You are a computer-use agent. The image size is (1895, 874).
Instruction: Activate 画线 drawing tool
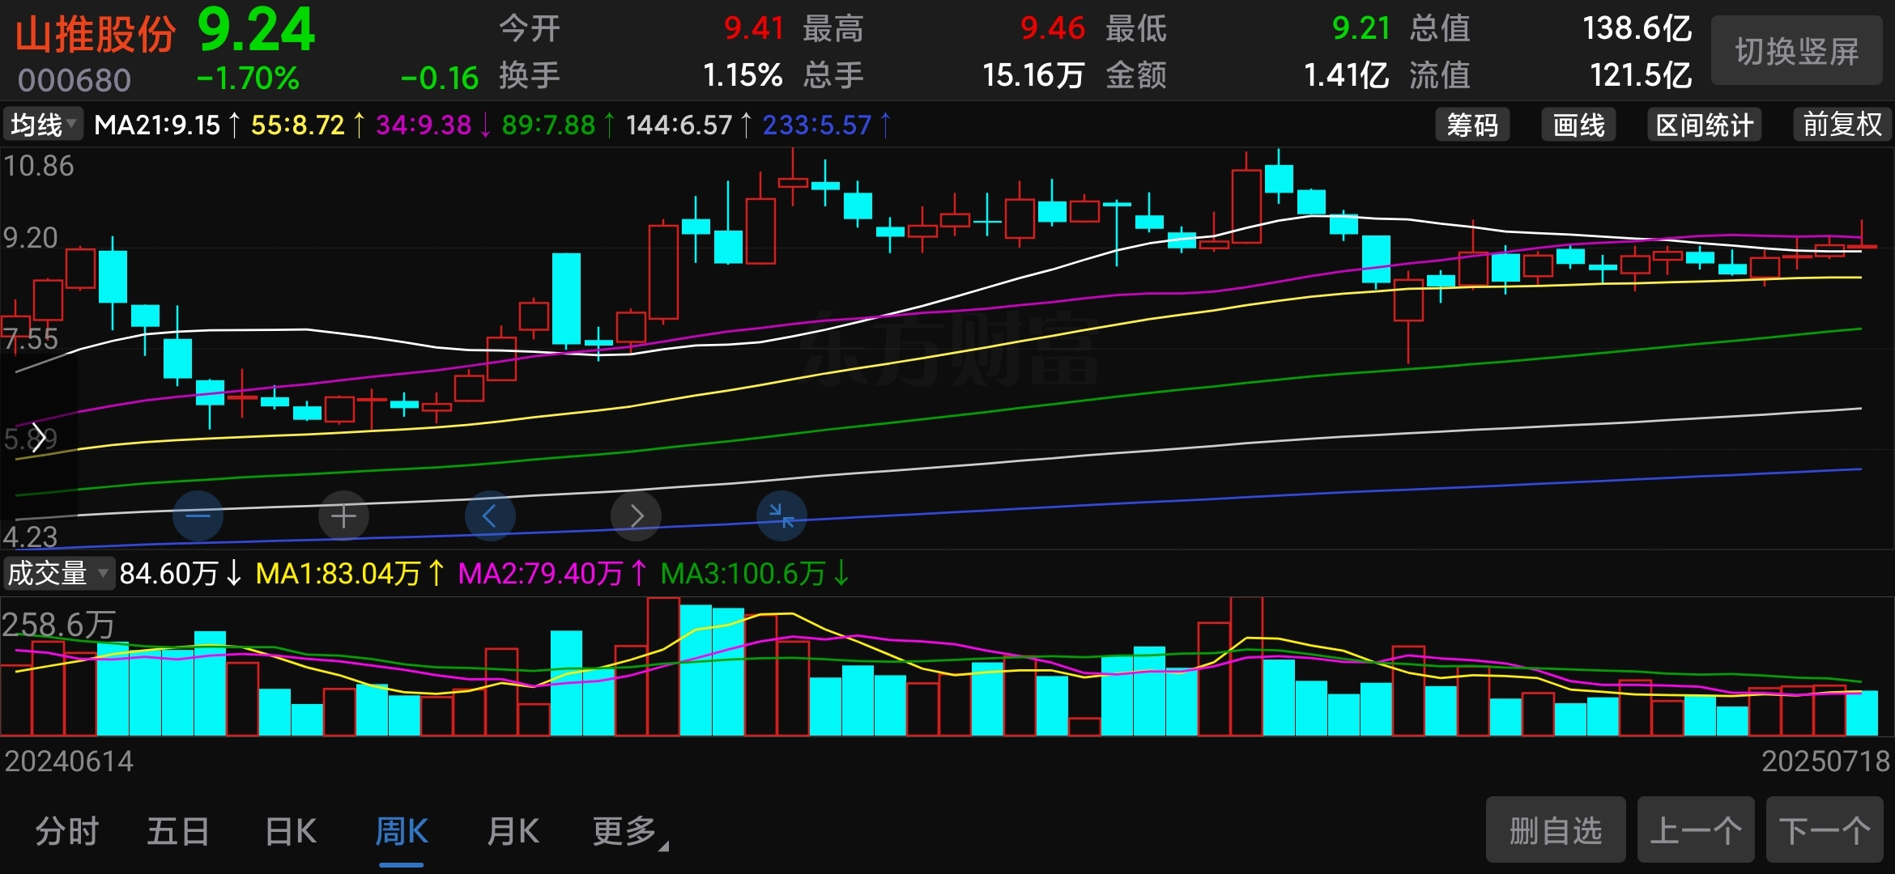tap(1578, 125)
